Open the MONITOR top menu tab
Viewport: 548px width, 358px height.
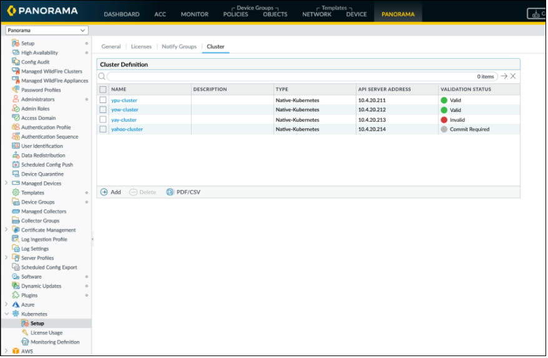[195, 14]
